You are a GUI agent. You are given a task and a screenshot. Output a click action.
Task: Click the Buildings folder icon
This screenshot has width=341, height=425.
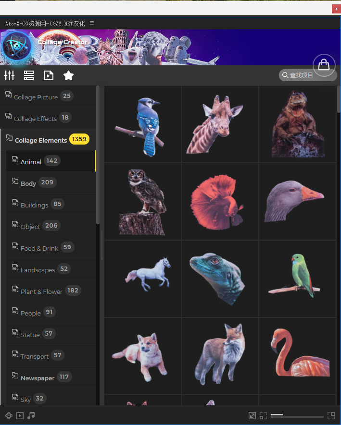tap(15, 203)
